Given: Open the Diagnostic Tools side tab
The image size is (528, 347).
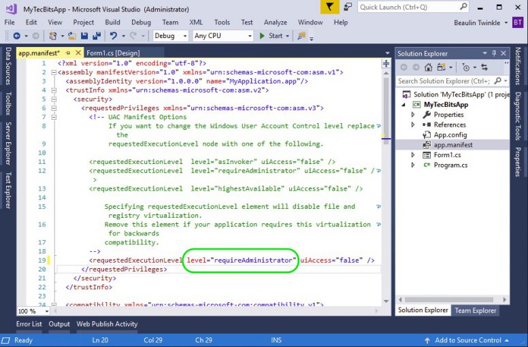Looking at the screenshot, I should click(518, 116).
